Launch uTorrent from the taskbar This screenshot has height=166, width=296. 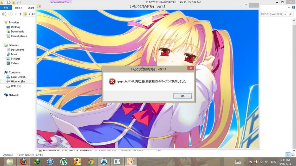tap(63, 162)
